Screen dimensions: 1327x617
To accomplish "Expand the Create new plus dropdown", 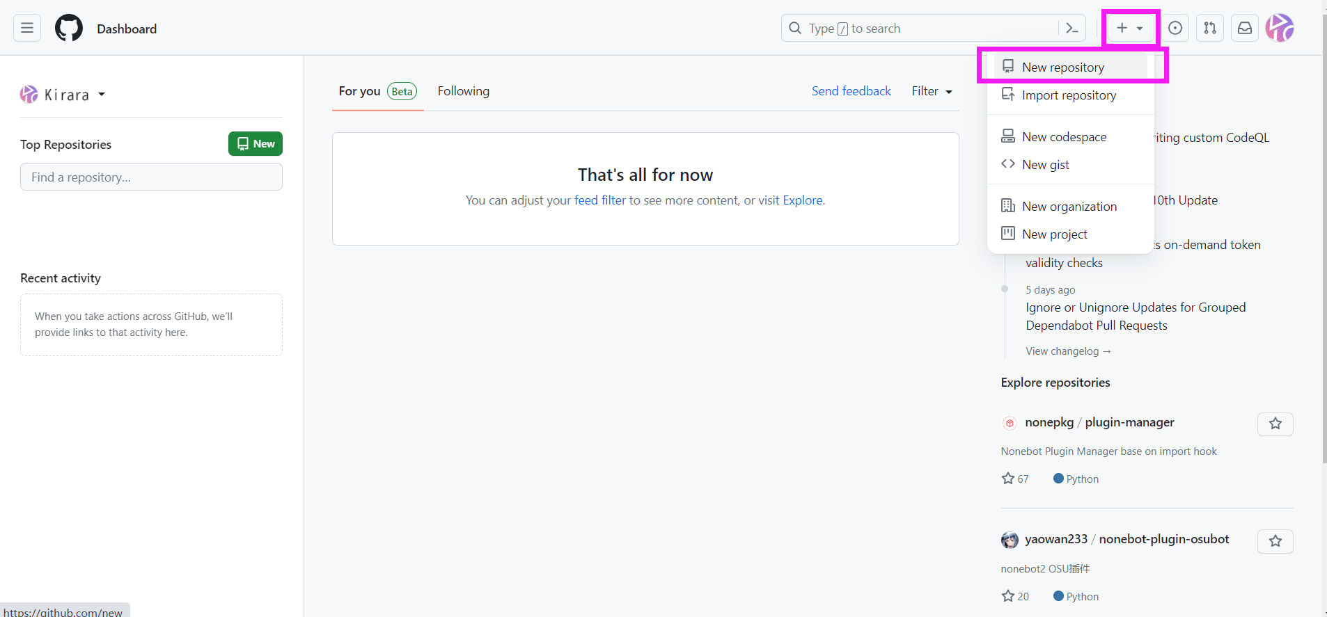I will pos(1130,28).
